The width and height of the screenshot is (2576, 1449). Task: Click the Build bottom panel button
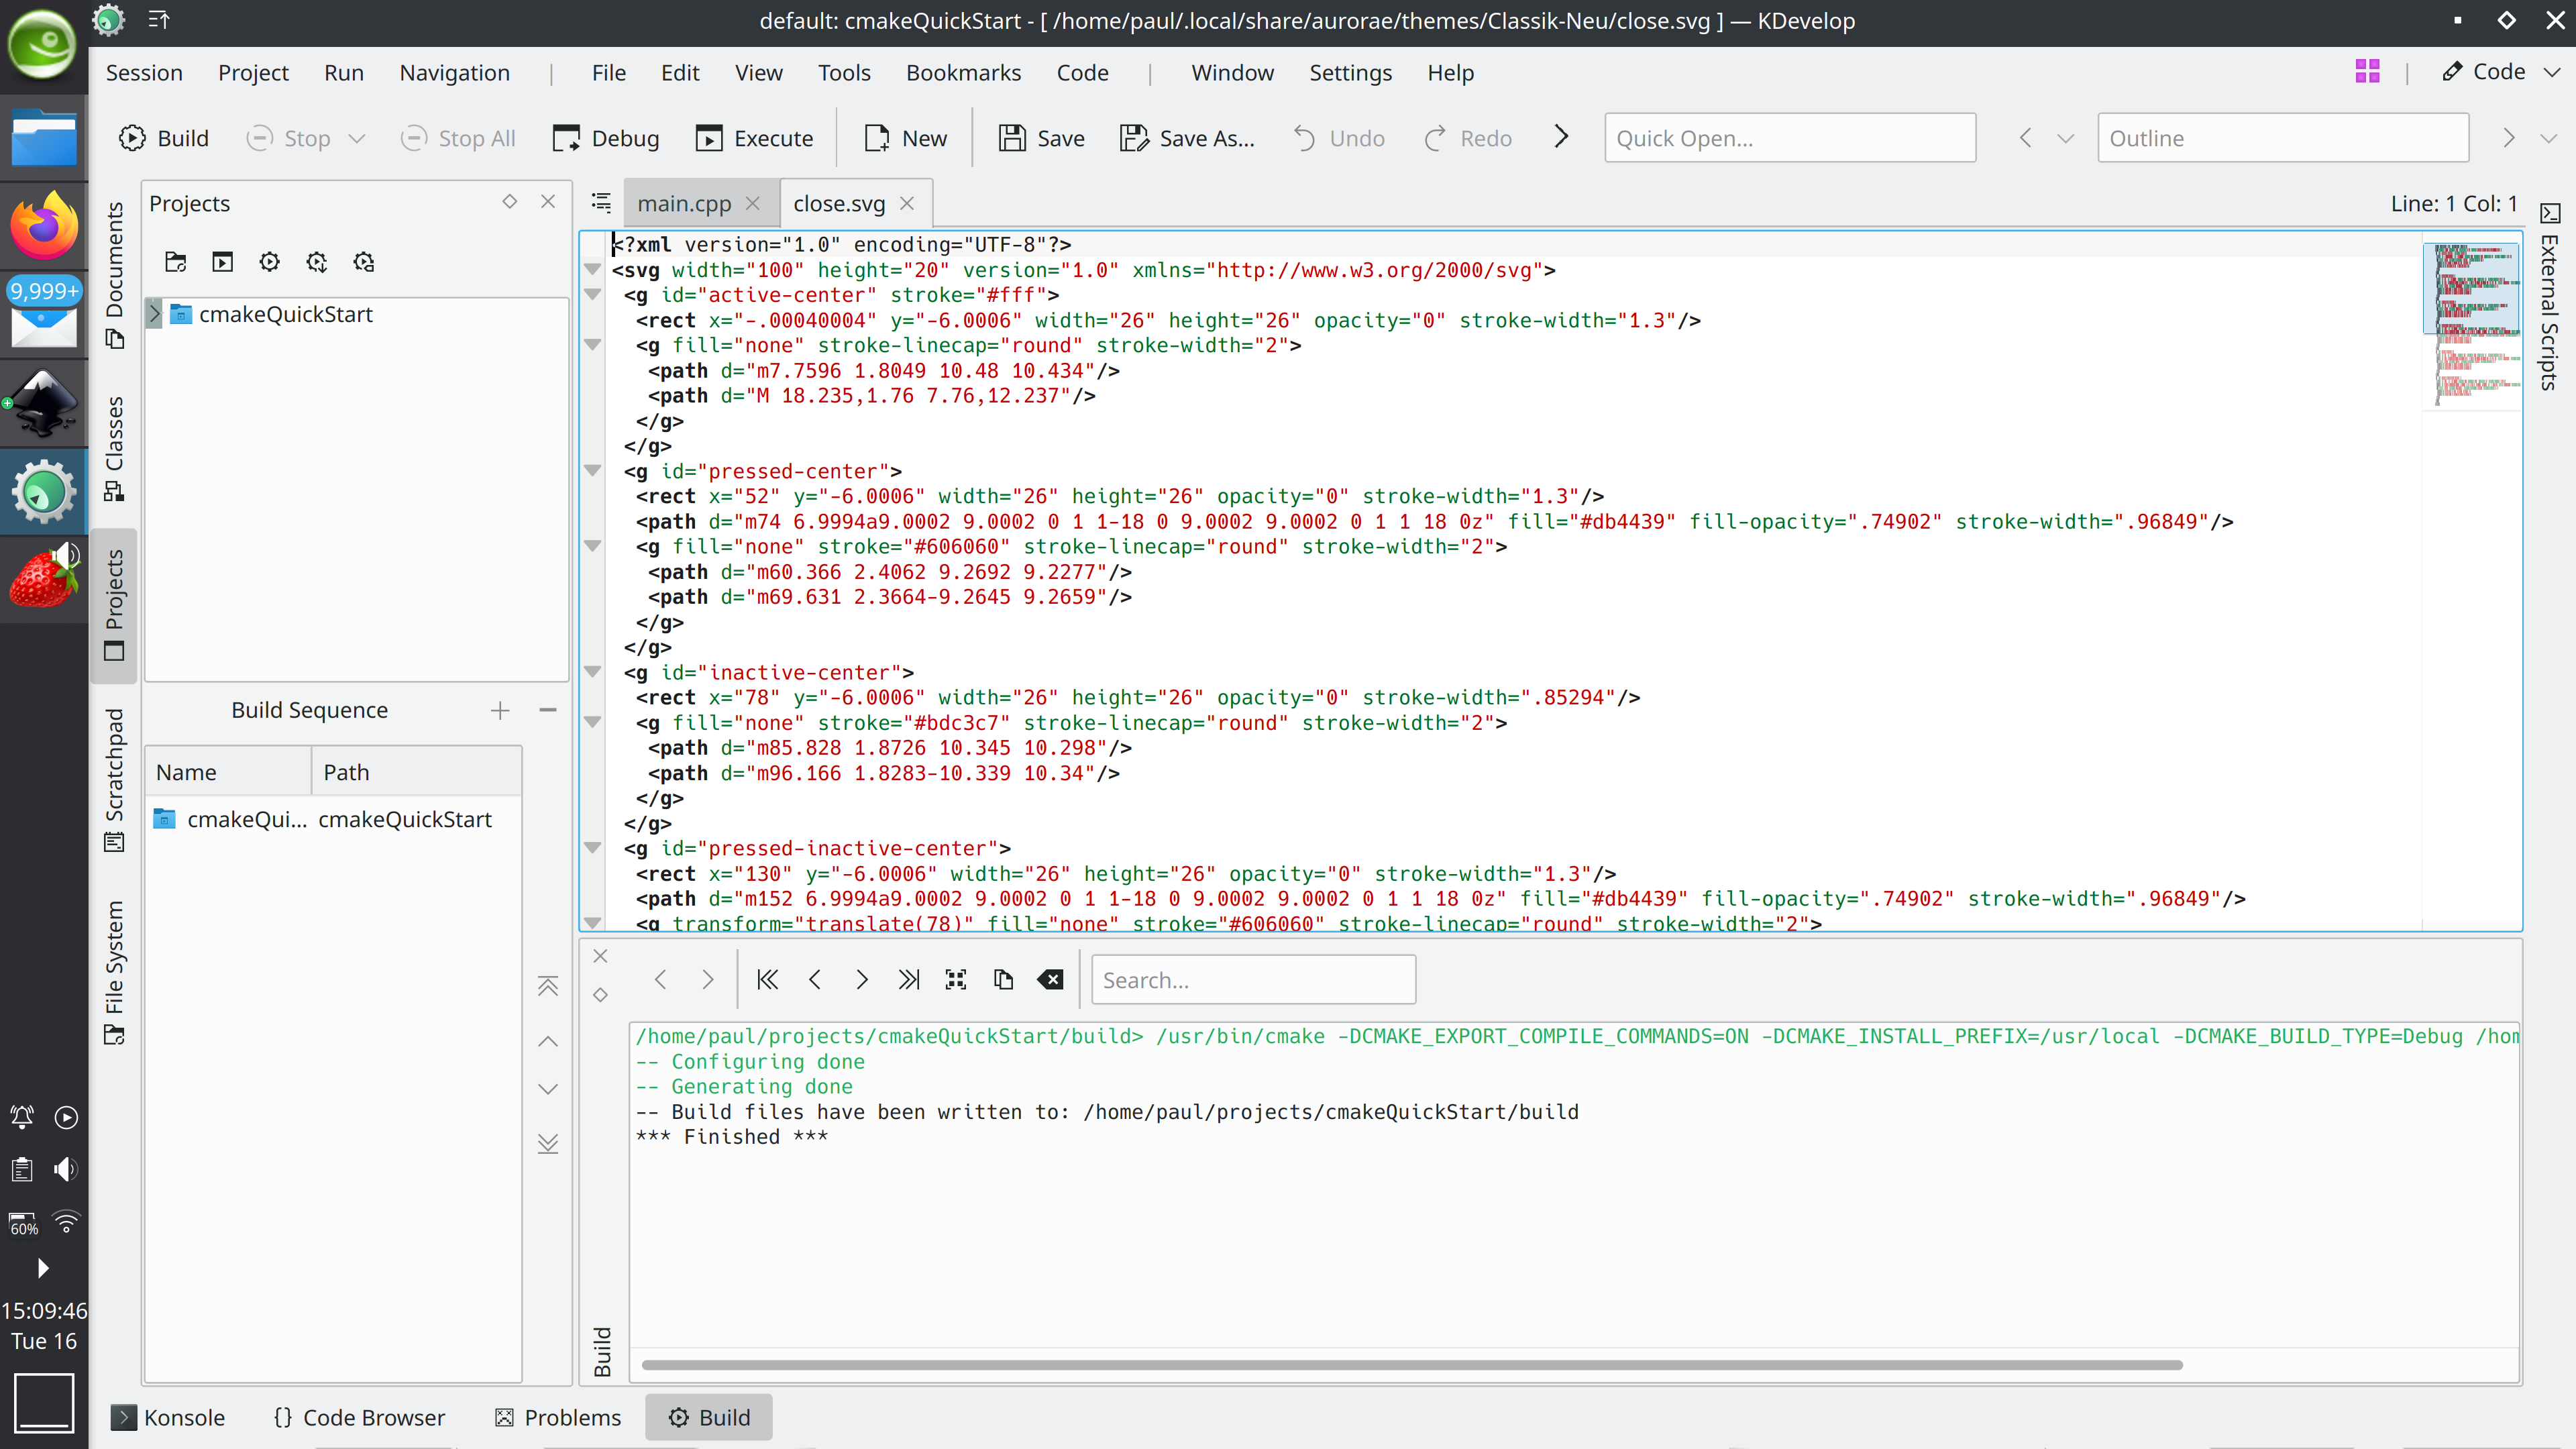(x=708, y=1417)
